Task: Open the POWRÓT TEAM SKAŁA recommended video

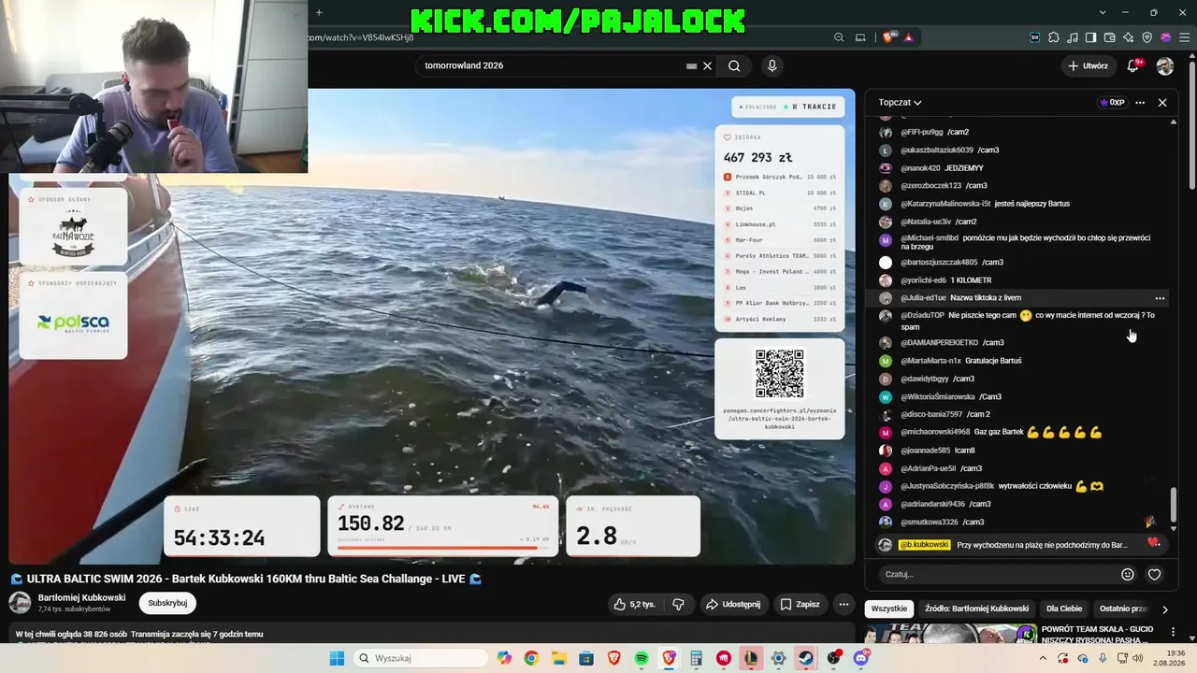Action: [1097, 635]
